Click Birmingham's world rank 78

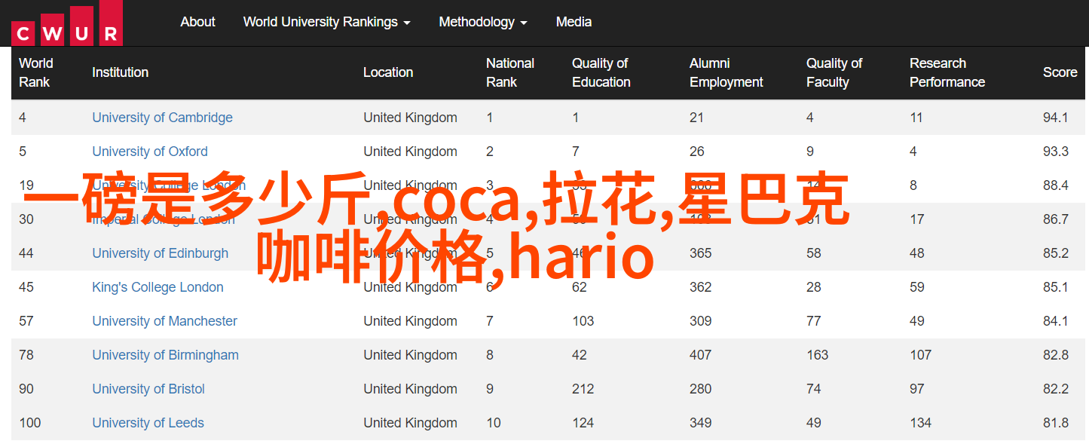(x=26, y=355)
